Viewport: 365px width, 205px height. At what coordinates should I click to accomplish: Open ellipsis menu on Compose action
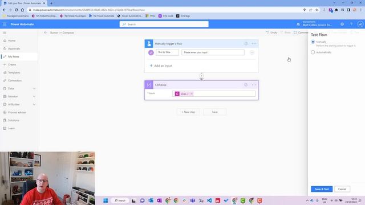[254, 85]
